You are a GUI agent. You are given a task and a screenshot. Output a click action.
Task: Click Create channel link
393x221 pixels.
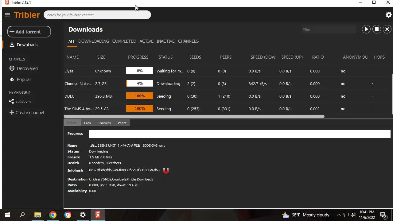30,113
